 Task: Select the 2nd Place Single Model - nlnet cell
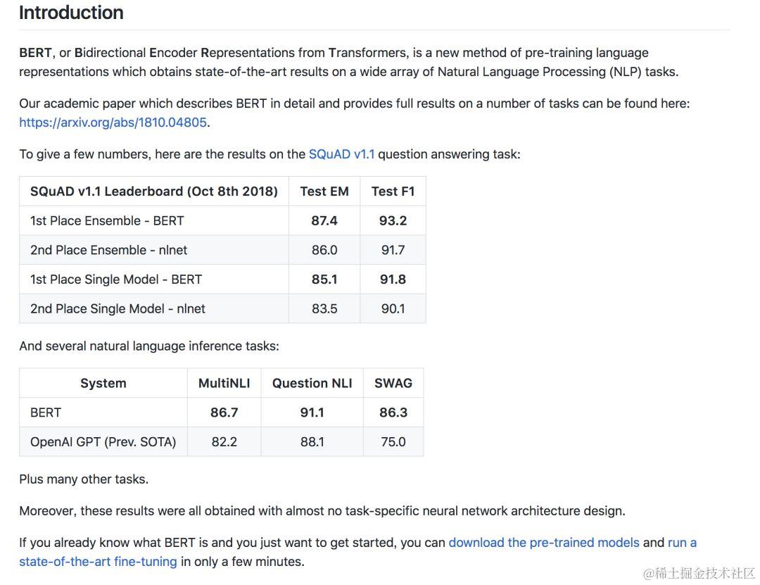click(154, 308)
